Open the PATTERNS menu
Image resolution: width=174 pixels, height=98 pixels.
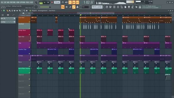(13, 2)
